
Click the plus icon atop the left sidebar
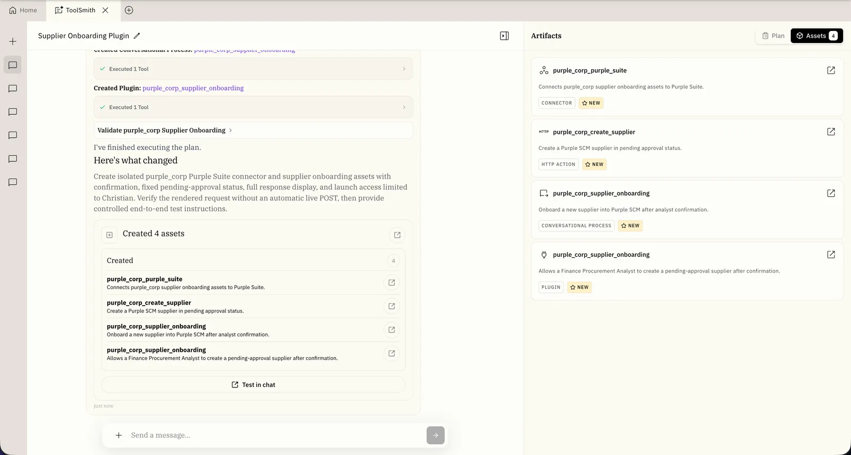tap(13, 41)
